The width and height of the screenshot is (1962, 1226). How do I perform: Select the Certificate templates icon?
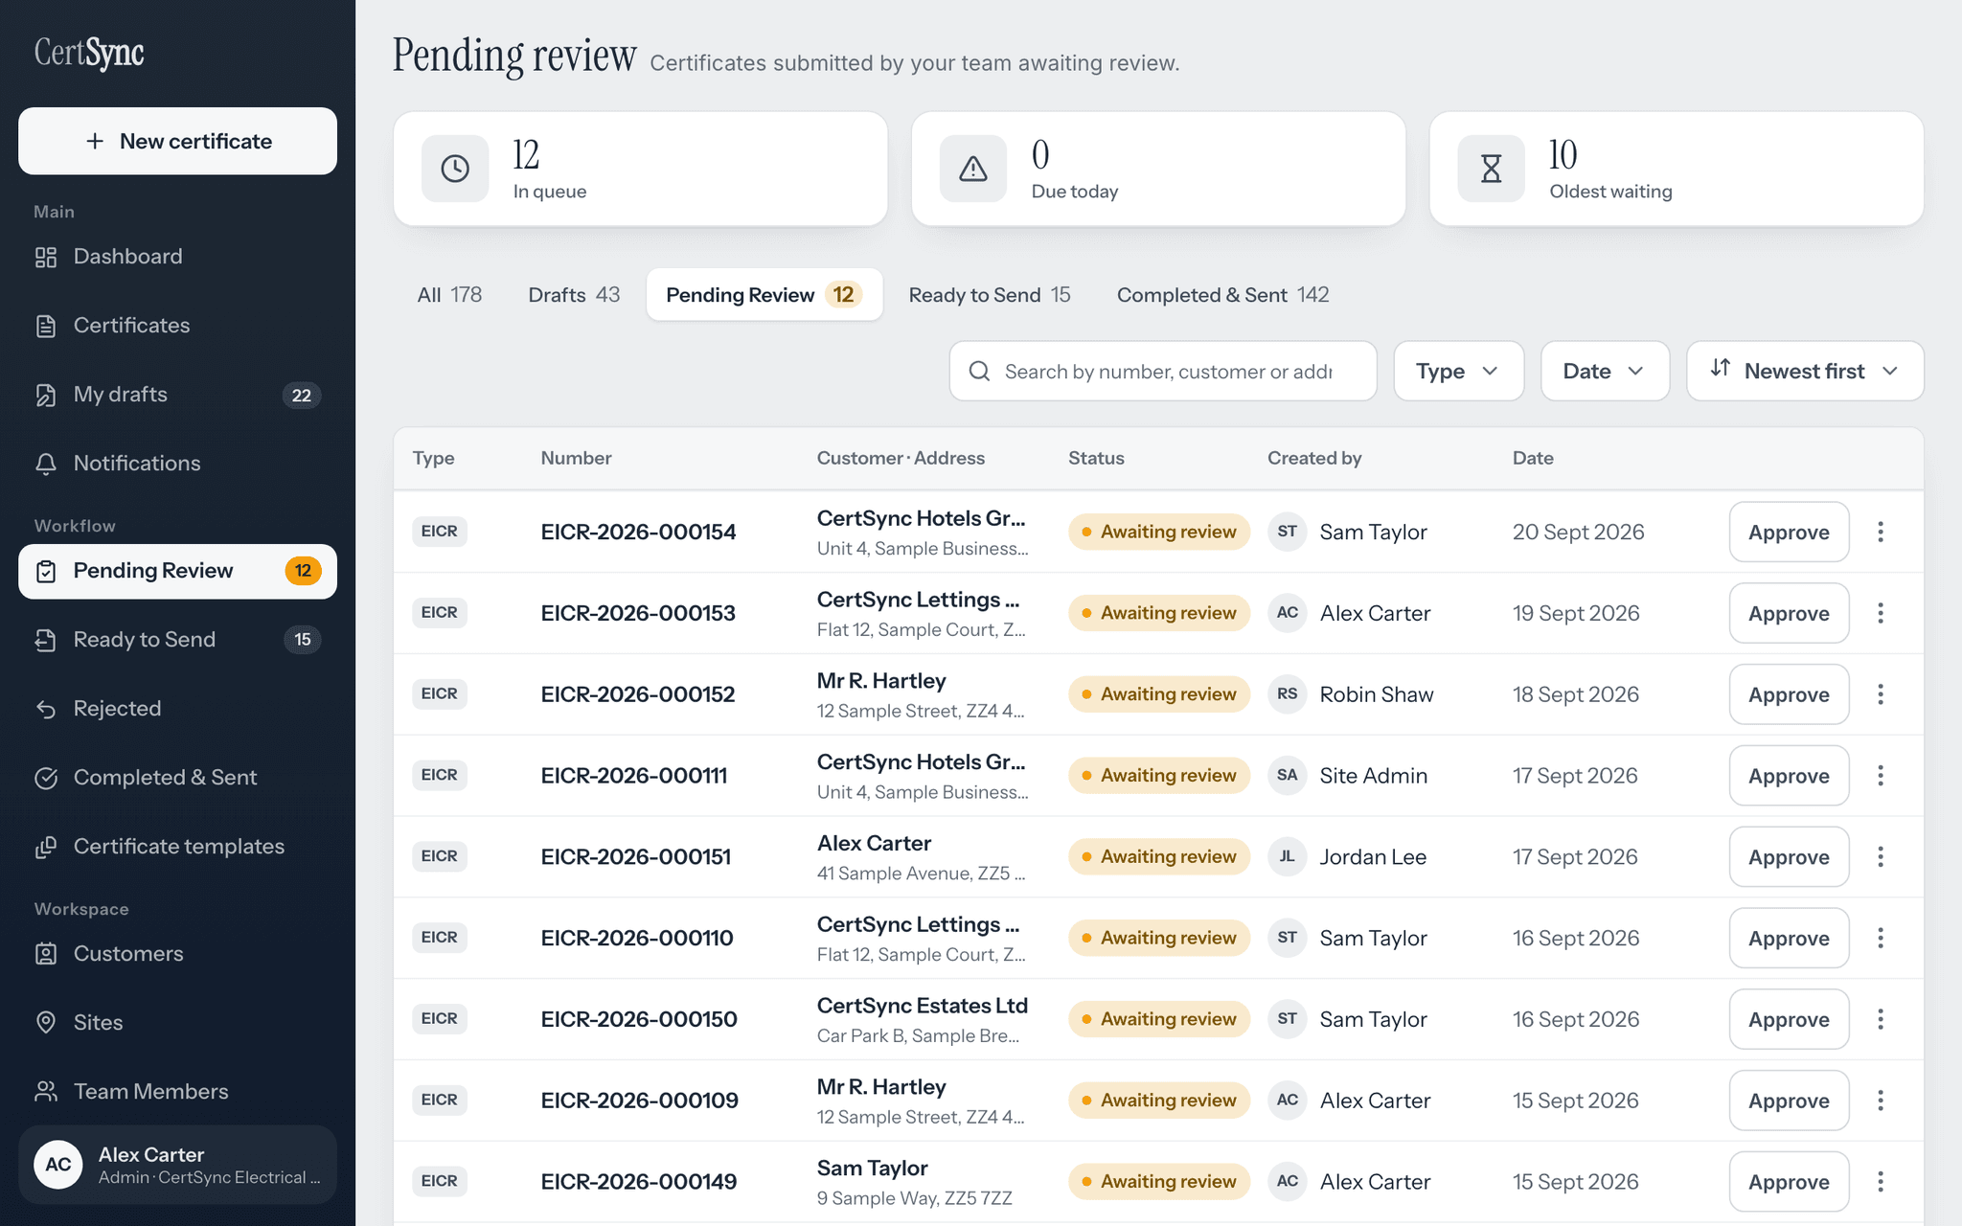click(x=46, y=847)
